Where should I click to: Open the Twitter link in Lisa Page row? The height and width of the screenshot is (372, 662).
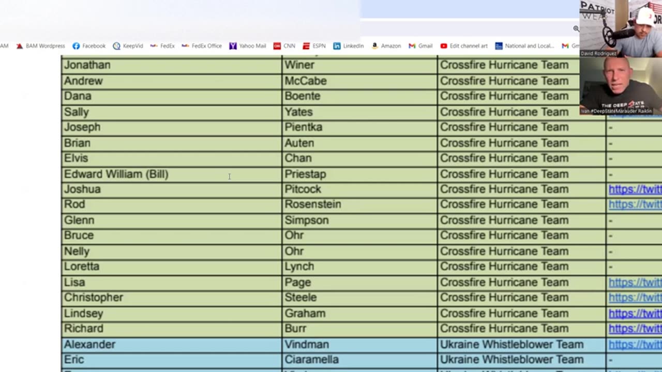click(635, 283)
